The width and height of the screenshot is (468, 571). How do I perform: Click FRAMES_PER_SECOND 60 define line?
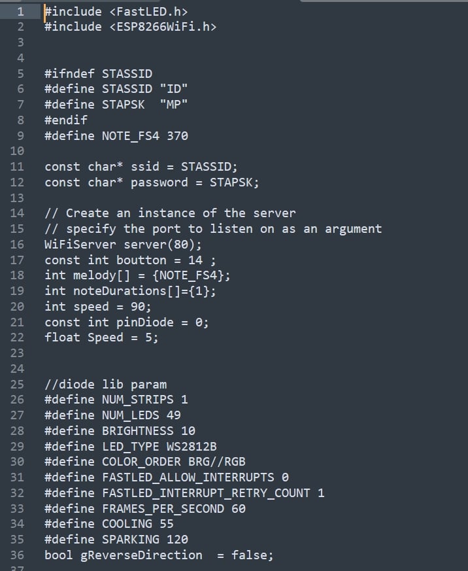pyautogui.click(x=145, y=509)
